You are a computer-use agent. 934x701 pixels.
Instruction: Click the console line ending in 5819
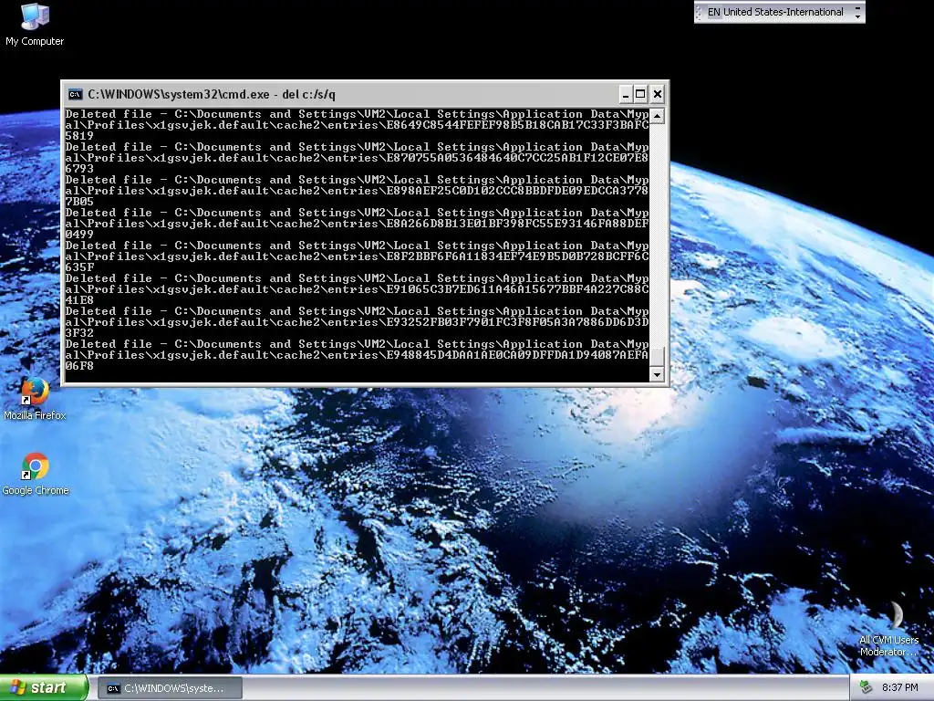pyautogui.click(x=79, y=136)
